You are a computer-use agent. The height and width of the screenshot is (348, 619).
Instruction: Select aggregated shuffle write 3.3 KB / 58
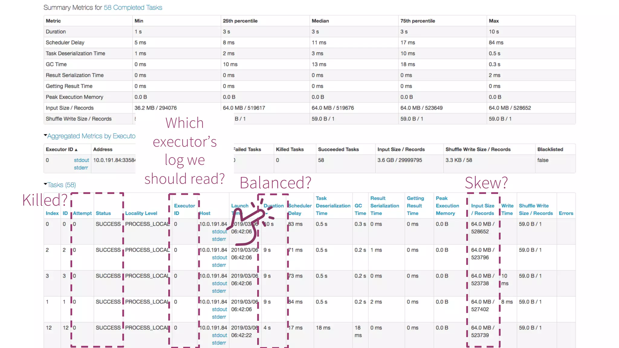click(459, 160)
